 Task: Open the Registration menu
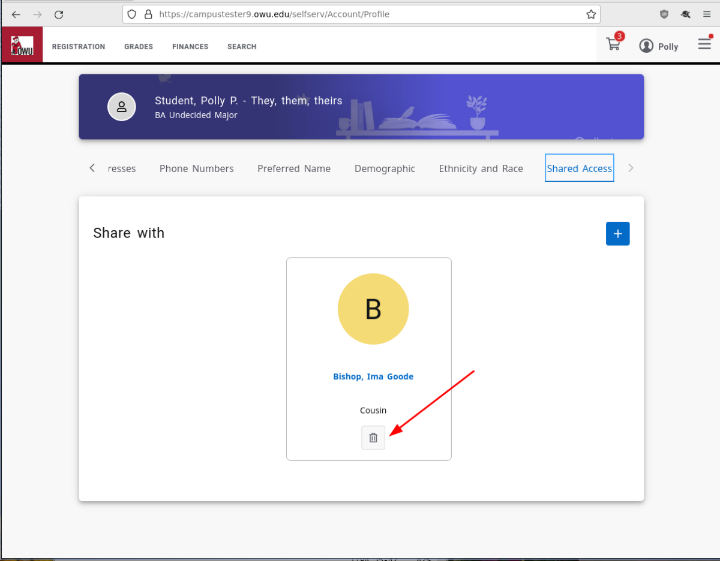tap(79, 47)
